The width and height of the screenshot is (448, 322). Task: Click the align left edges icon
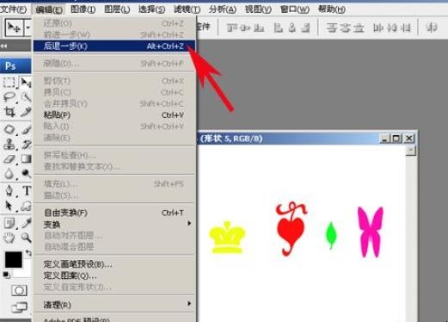(x=278, y=28)
